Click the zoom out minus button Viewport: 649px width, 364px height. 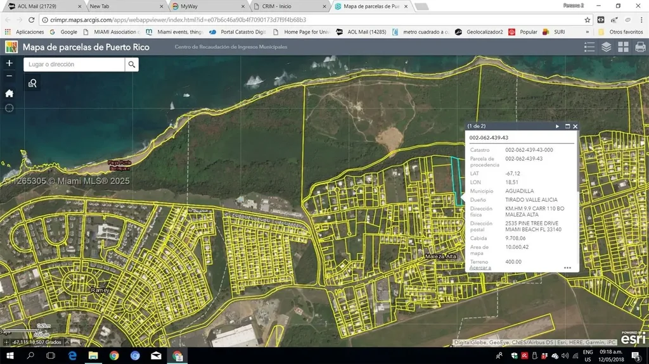click(9, 76)
